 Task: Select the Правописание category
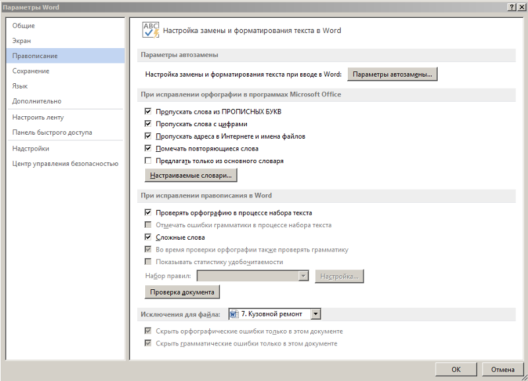point(65,56)
